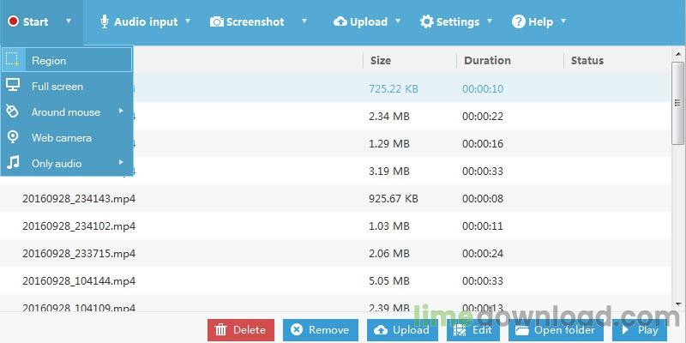The image size is (686, 343).
Task: Open the Screenshot dropdown arrow
Action: tap(304, 22)
